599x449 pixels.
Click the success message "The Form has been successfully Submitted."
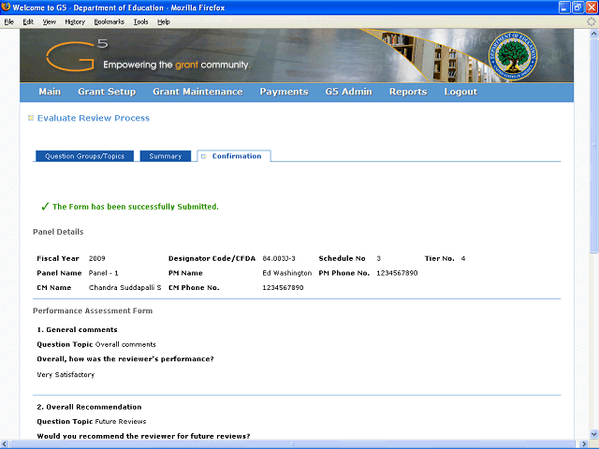(x=136, y=207)
